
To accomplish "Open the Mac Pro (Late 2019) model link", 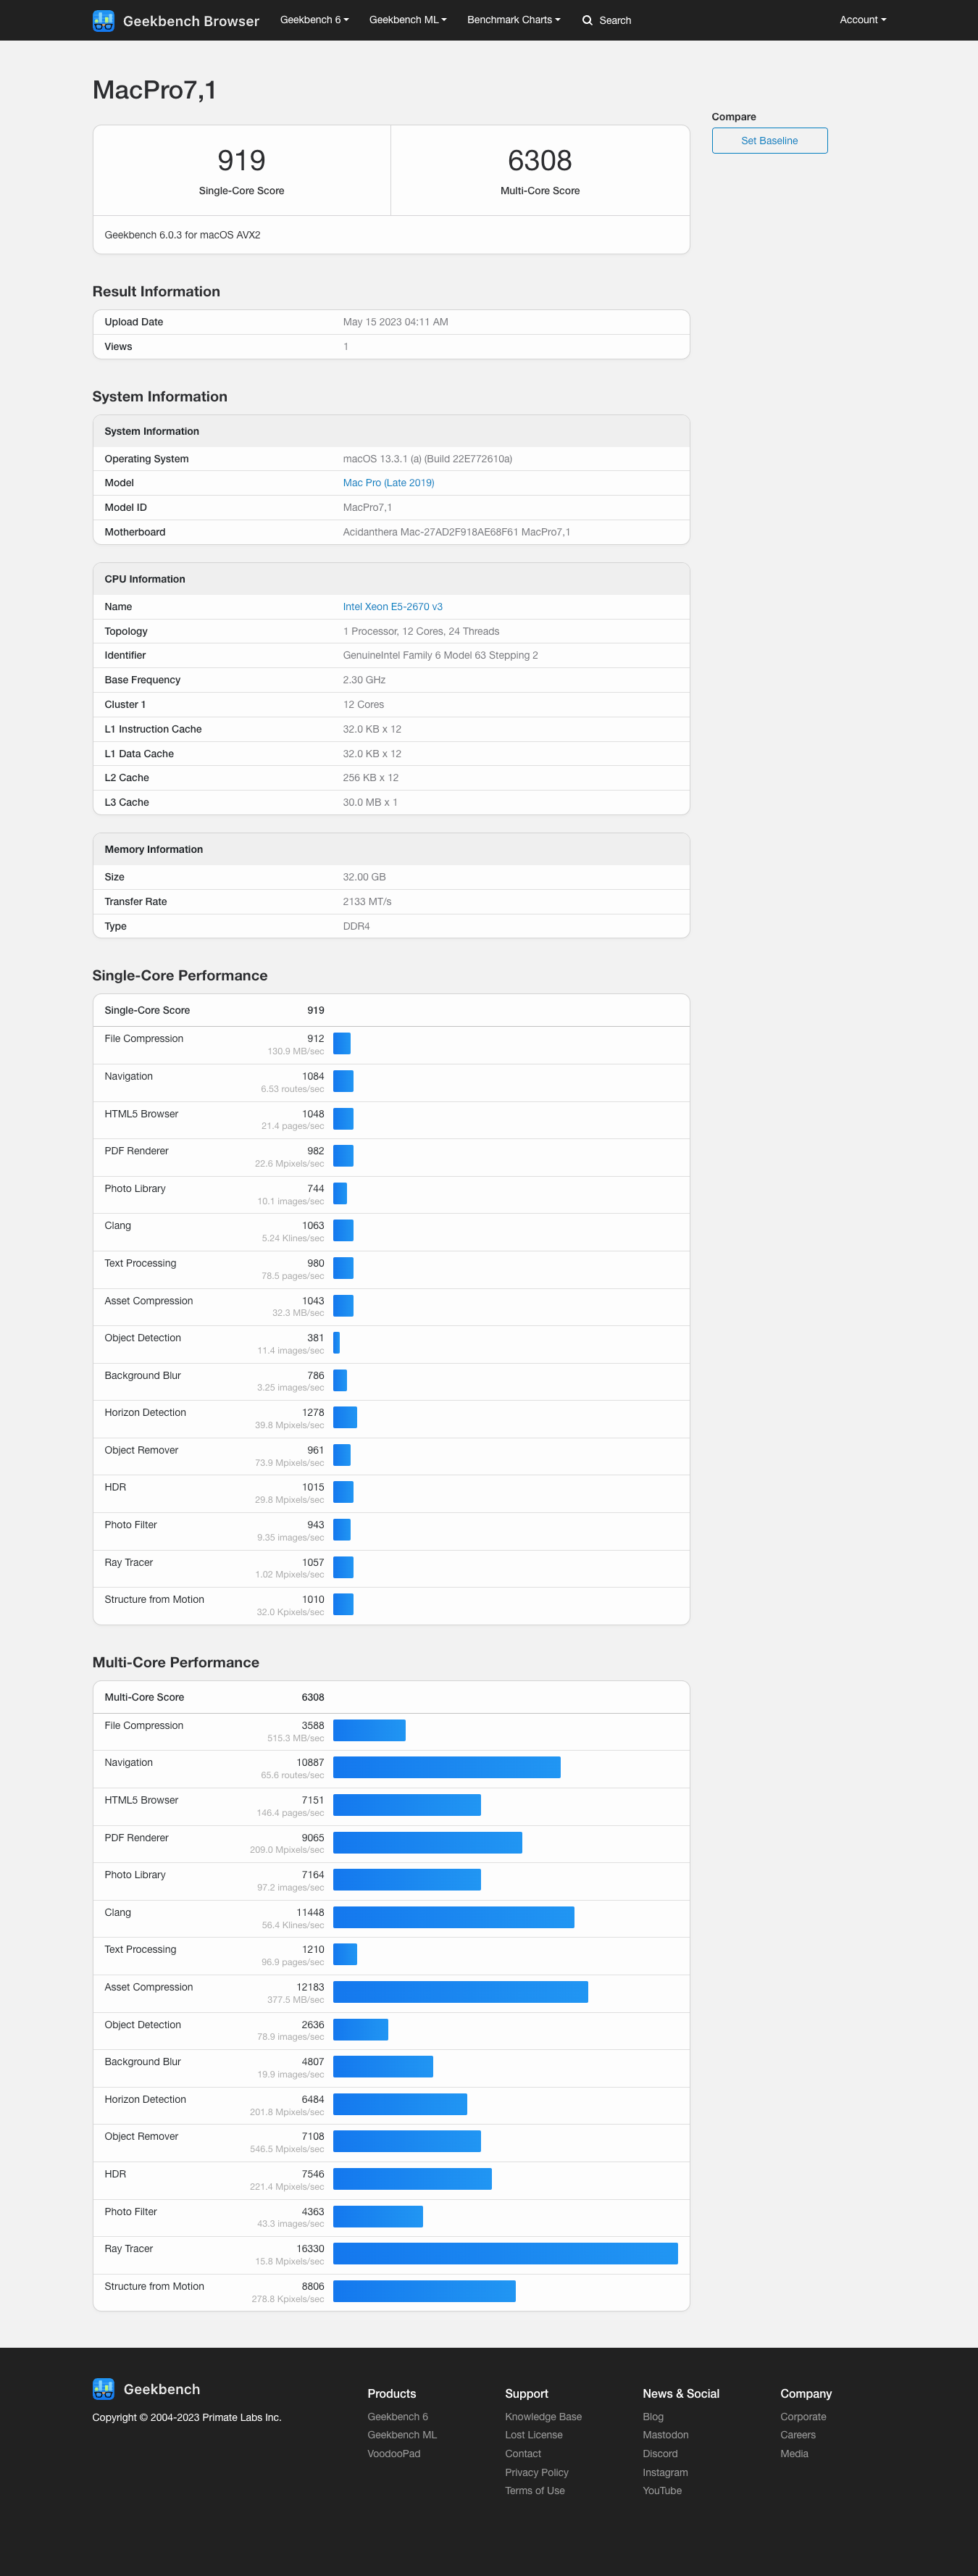I will coord(388,483).
